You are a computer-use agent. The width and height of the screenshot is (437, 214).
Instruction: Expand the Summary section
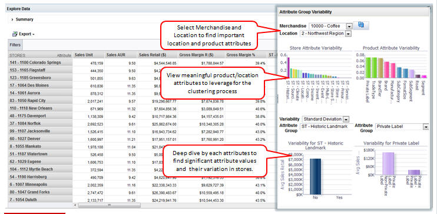pyautogui.click(x=12, y=19)
